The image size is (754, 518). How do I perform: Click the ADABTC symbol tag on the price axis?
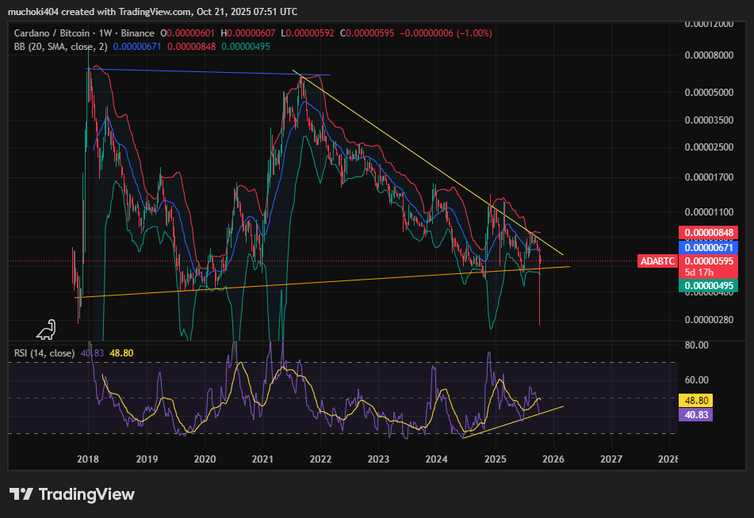[x=657, y=261]
